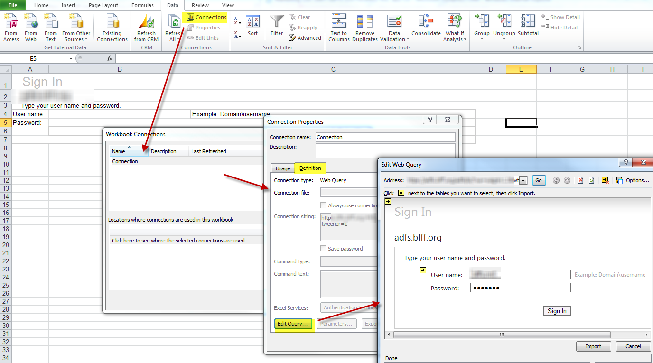Click the Password field in web query
The image size is (653, 363).
pos(521,288)
